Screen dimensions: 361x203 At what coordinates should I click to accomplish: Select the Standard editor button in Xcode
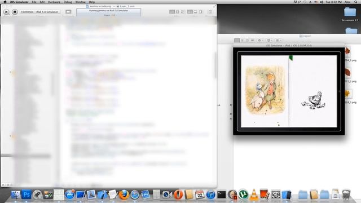[x=172, y=12]
